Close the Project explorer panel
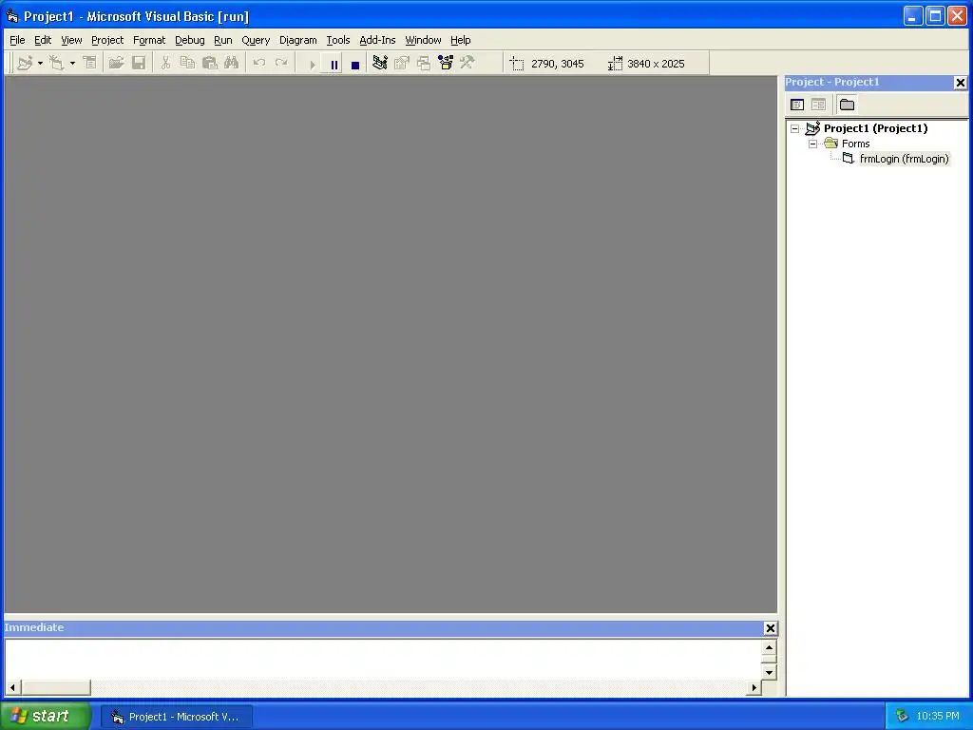 coord(960,83)
